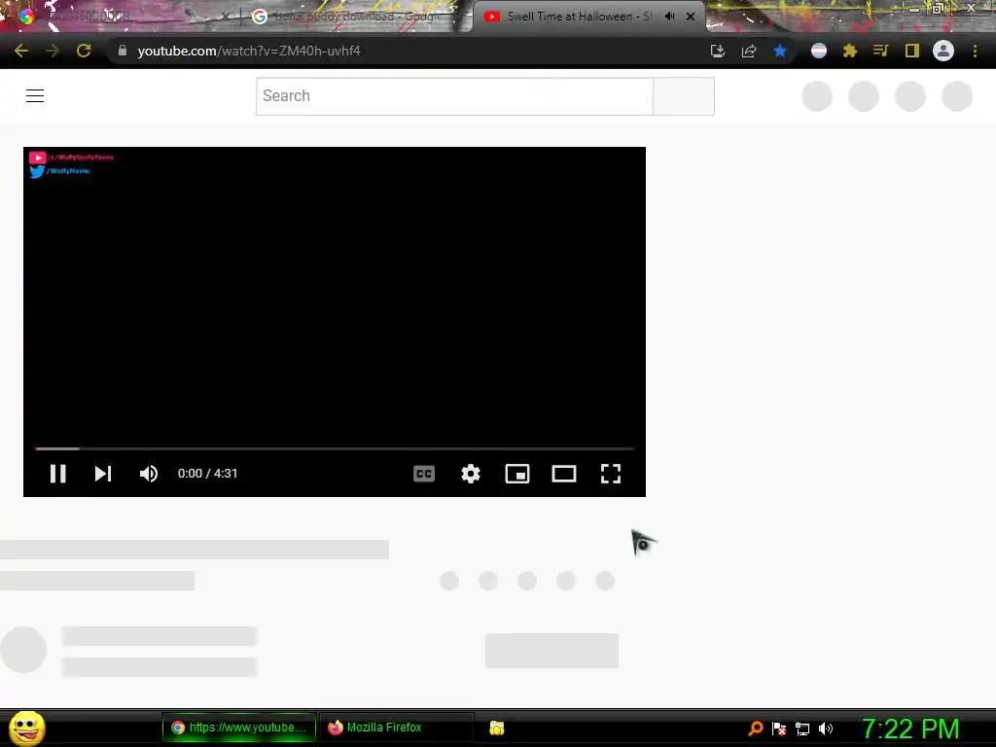The image size is (996, 747).
Task: Switch to Mozilla Firefox in taskbar
Action: pos(396,728)
